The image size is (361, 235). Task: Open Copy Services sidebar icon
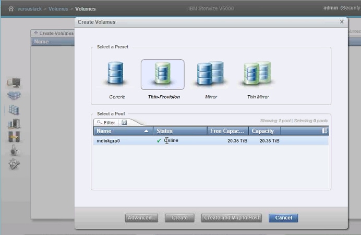point(14,137)
